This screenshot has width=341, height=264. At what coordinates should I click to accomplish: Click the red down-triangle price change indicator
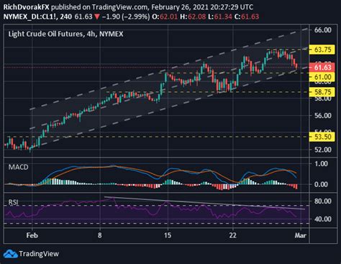click(x=97, y=17)
